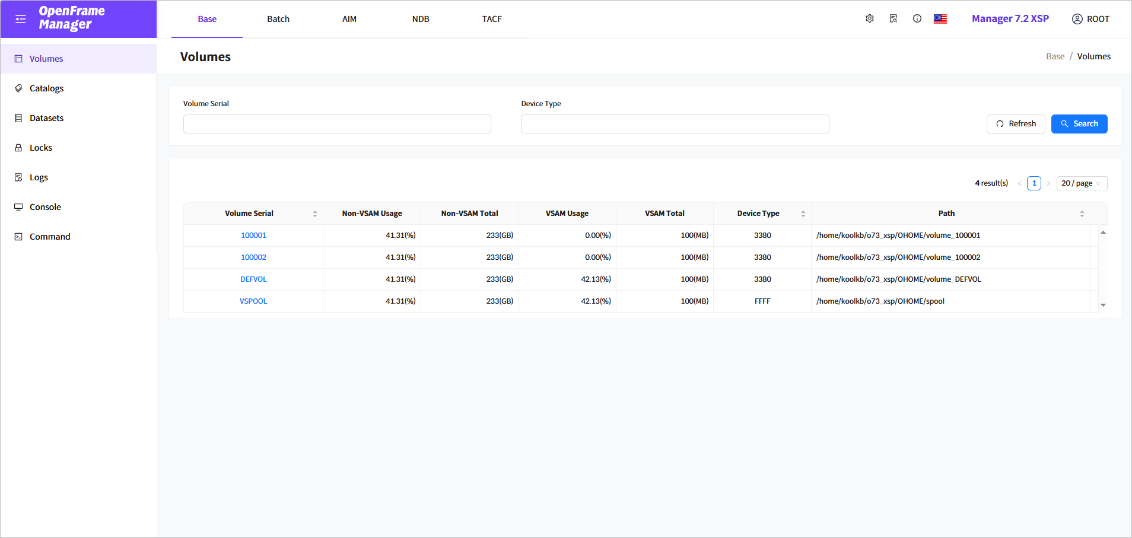The height and width of the screenshot is (538, 1132).
Task: Open settings via the gear icon
Action: pos(869,18)
